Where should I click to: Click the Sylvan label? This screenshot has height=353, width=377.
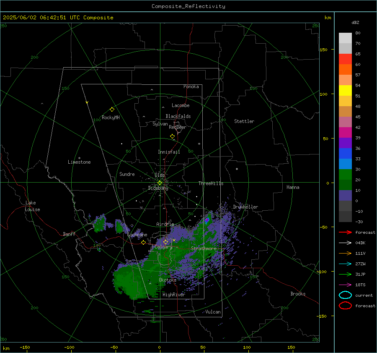click(160, 124)
